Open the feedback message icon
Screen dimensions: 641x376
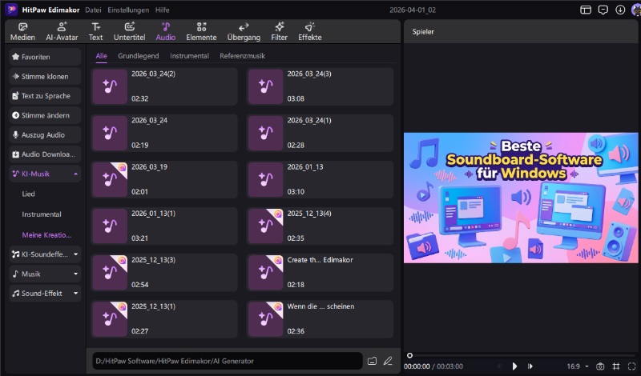[x=603, y=10]
